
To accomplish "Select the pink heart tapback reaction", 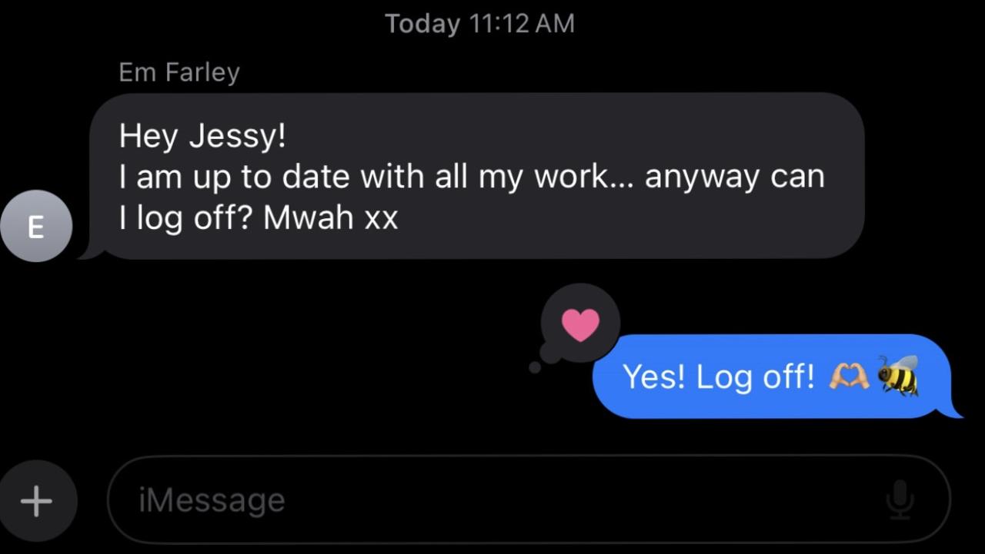I will coord(580,324).
